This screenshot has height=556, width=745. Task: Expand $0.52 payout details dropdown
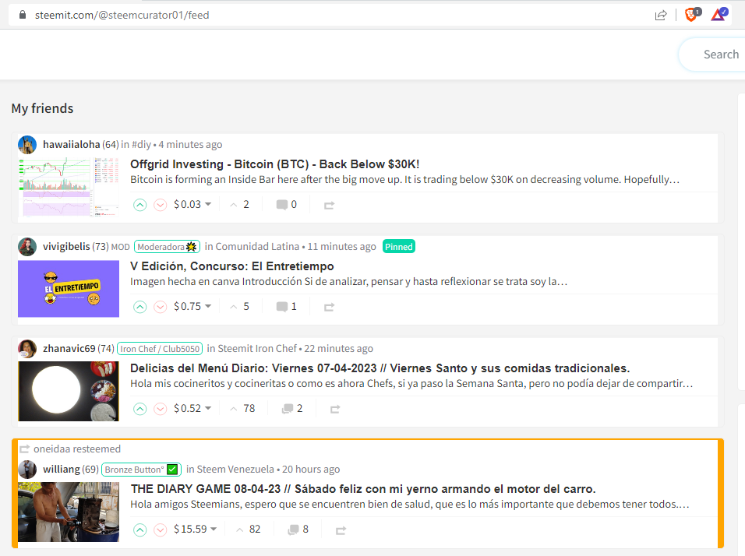192,408
